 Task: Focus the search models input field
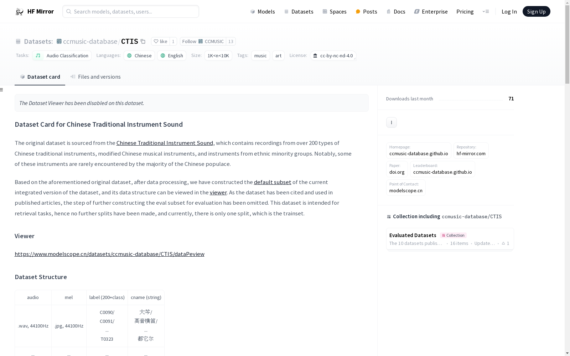point(131,11)
